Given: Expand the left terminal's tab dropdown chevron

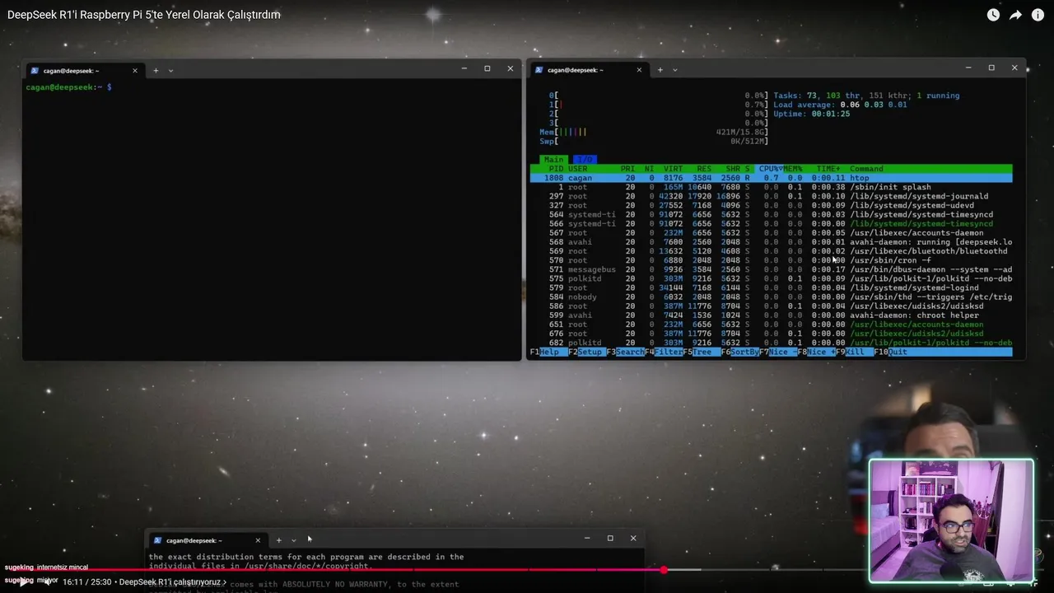Looking at the screenshot, I should click(x=170, y=70).
